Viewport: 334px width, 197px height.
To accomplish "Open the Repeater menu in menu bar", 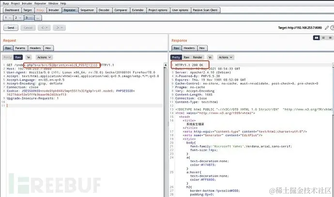I will coord(40,3).
